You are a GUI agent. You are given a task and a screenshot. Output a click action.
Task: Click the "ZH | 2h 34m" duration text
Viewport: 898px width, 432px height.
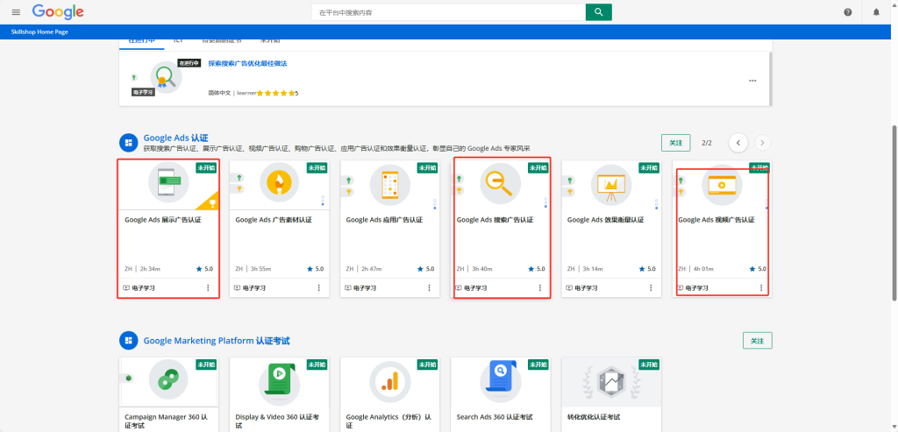[x=143, y=269]
